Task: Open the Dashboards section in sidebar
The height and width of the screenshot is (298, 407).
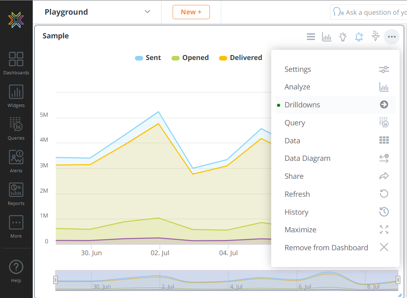Action: coord(16,63)
